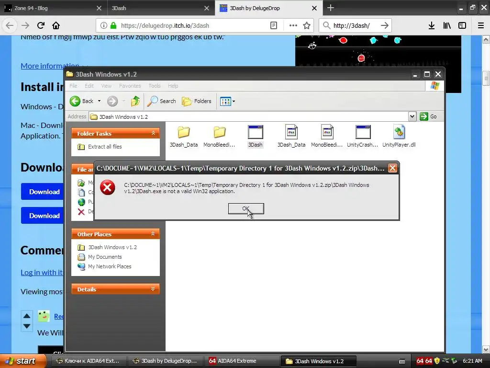The height and width of the screenshot is (368, 490).
Task: Click the first blue Download button
Action: click(x=42, y=192)
